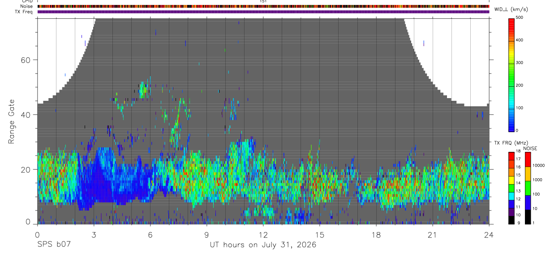Click the 21 hour tick label

coord(432,235)
